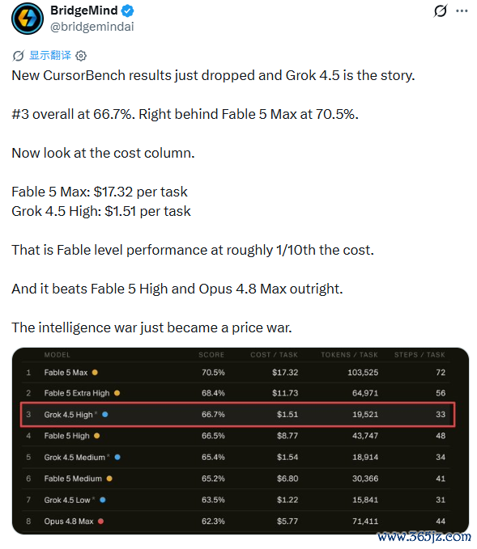Click the yellow dot beside Fable 5 Medium
The width and height of the screenshot is (477, 549).
coord(109,479)
